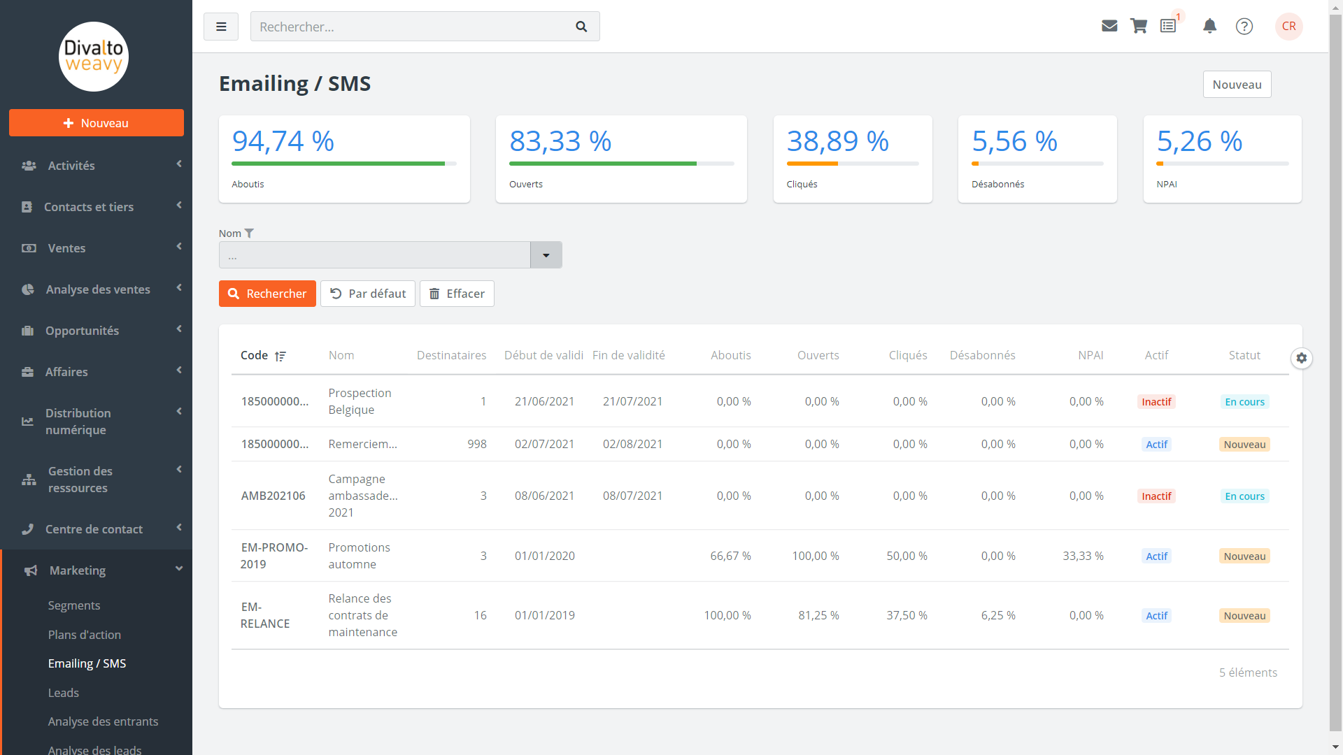Click the hamburger menu icon

(220, 26)
